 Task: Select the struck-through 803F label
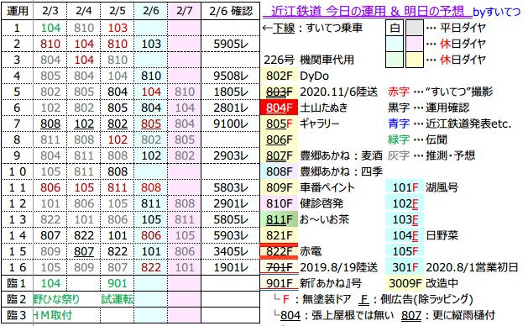tap(280, 92)
